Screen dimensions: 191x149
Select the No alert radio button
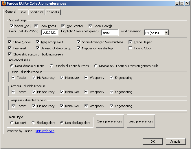click(12, 123)
